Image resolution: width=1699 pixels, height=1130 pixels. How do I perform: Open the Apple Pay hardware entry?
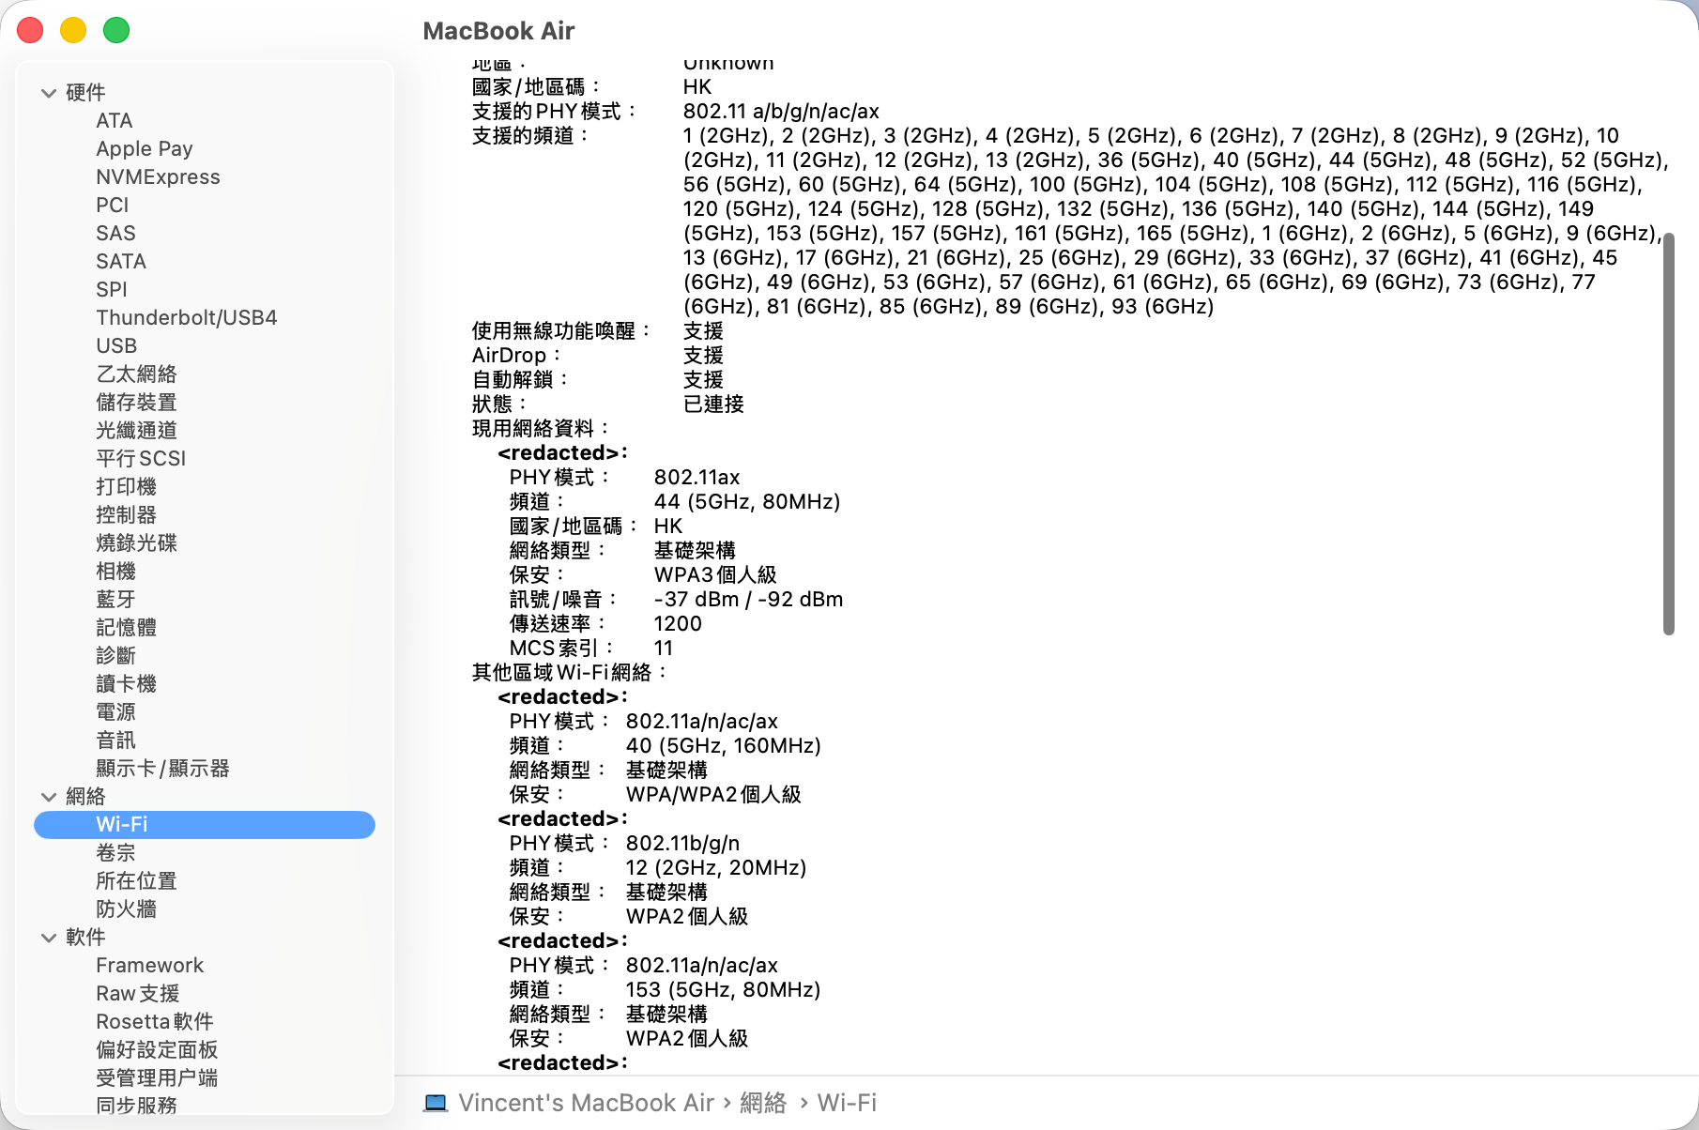144,149
